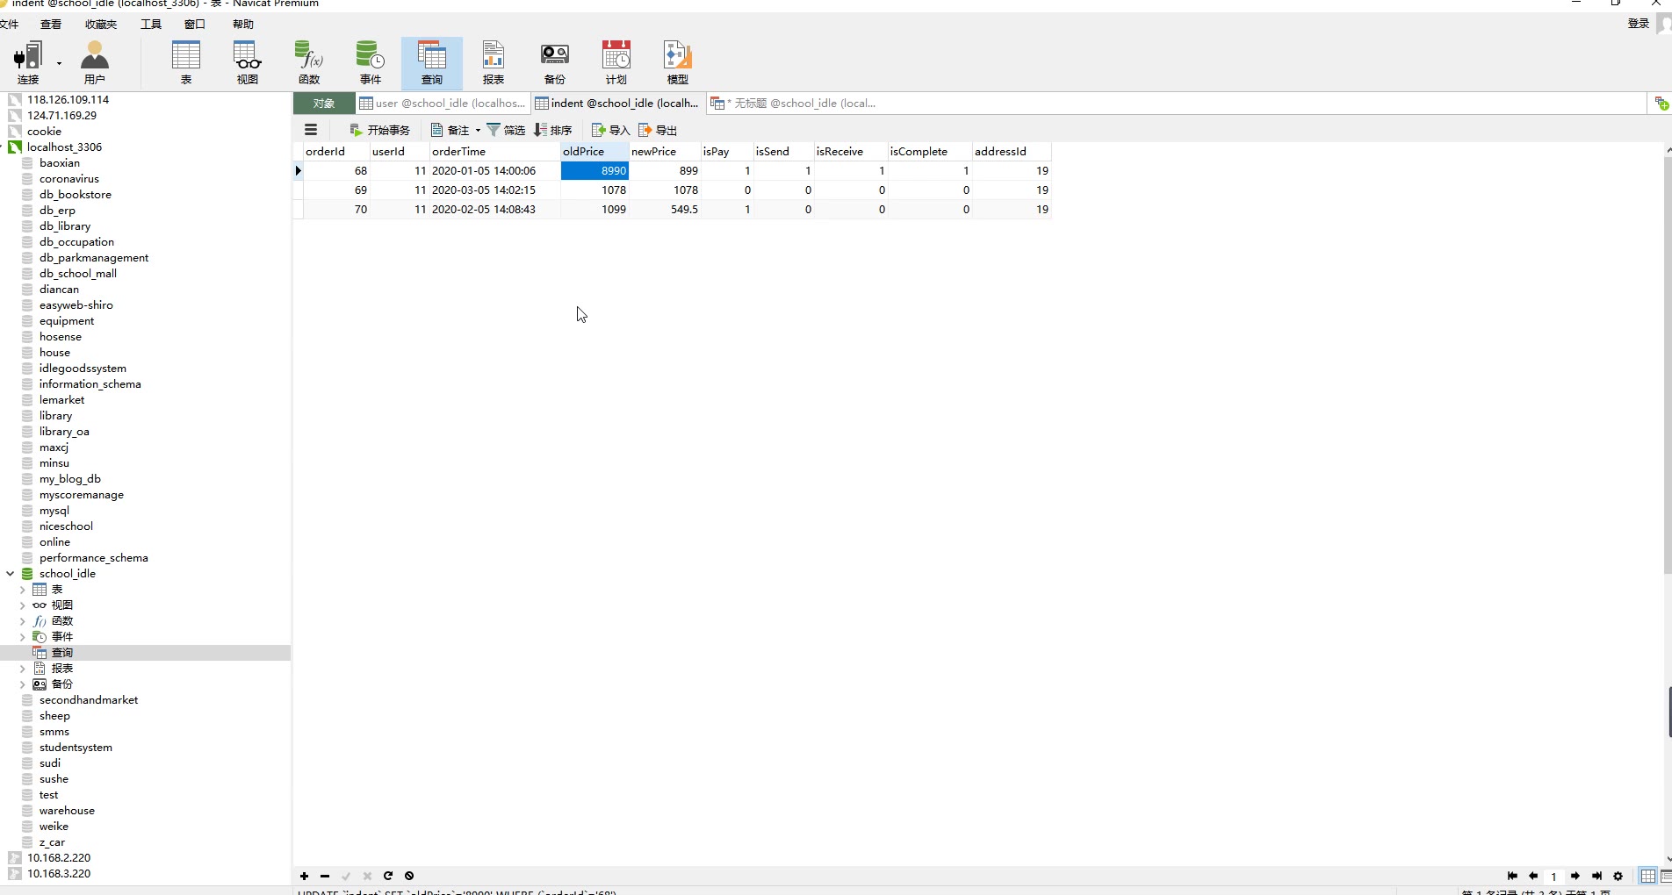Click the Login (登录) link
The width and height of the screenshot is (1672, 895).
click(1639, 24)
